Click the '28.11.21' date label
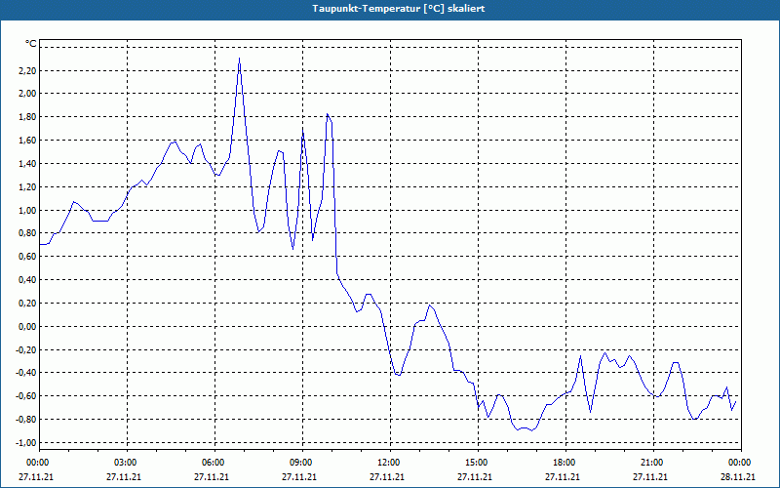 (x=738, y=476)
